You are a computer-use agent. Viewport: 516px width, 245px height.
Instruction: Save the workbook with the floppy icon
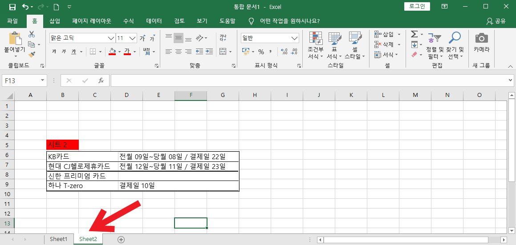pyautogui.click(x=12, y=7)
